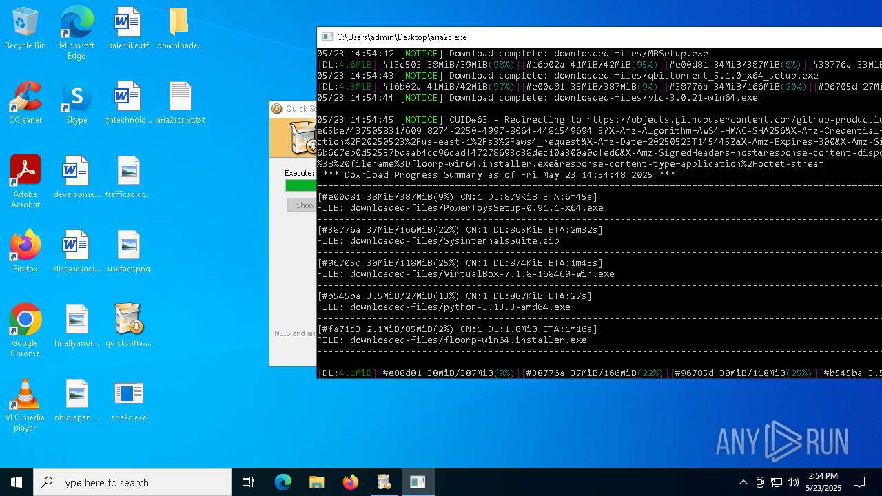This screenshot has height=496, width=882.
Task: Select ohiojapan... image file icon
Action: [x=76, y=401]
